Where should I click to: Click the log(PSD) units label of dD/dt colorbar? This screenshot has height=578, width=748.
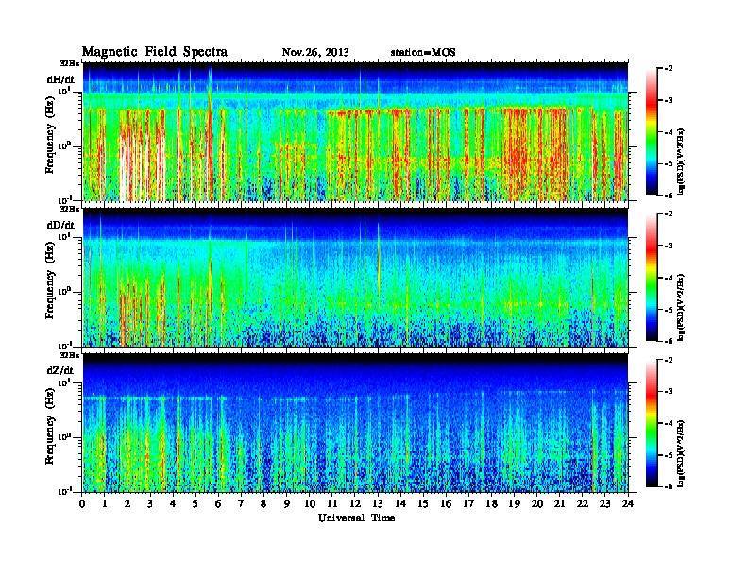pos(681,307)
